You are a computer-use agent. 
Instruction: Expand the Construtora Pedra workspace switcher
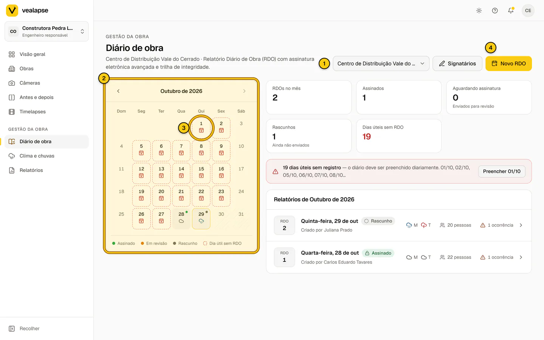pos(46,31)
